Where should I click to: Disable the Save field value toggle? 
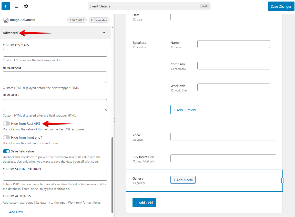pos(6,151)
